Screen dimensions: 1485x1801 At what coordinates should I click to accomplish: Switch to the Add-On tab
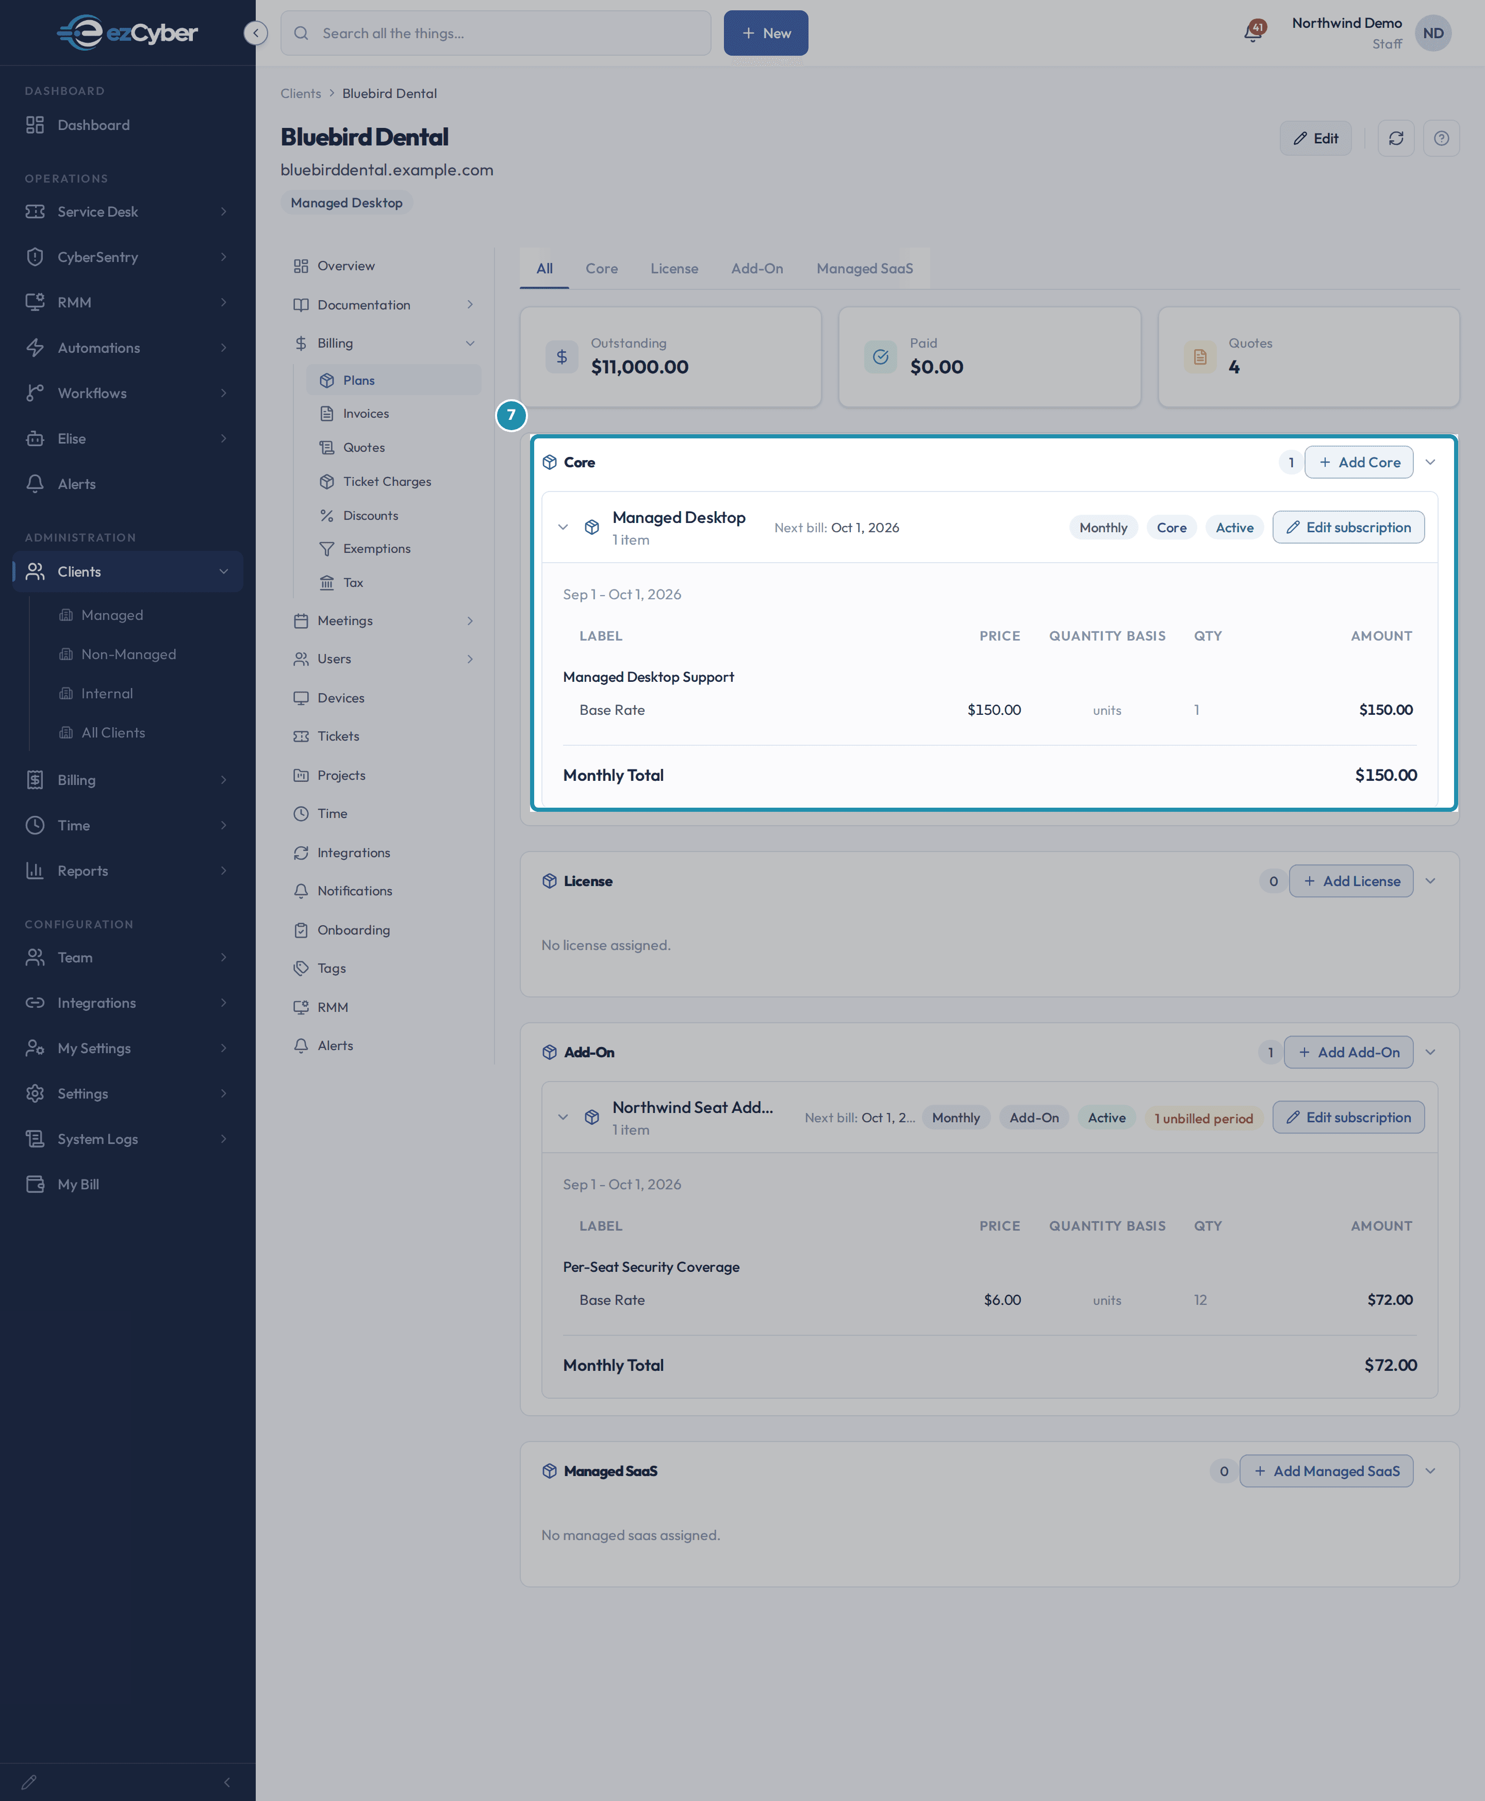click(756, 269)
